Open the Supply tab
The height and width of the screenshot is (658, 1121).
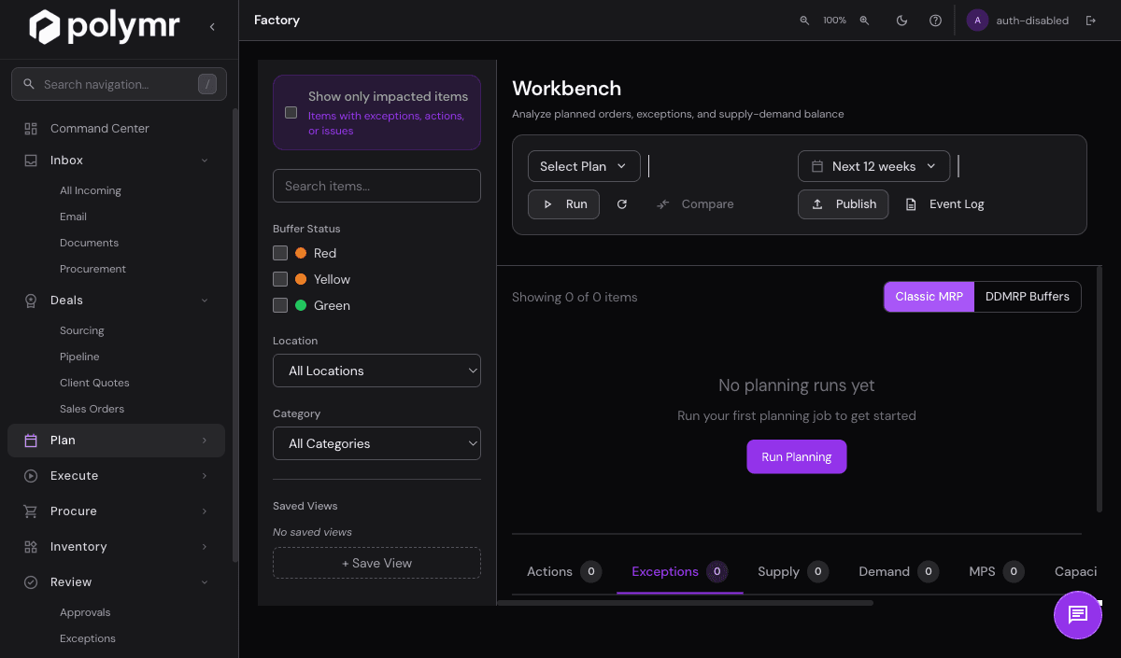point(793,571)
